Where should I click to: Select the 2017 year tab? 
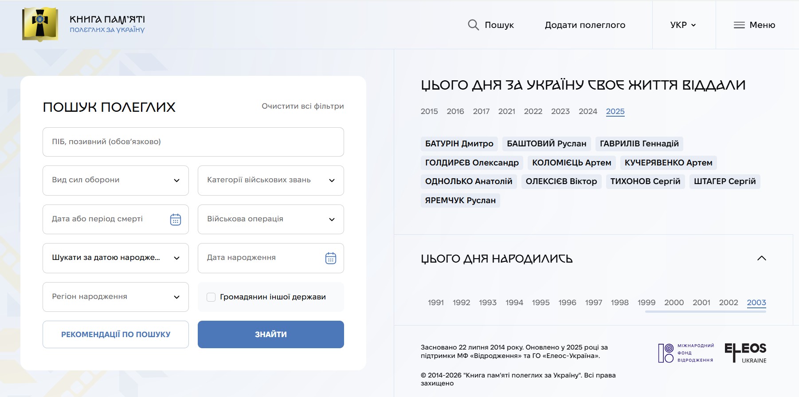(x=481, y=111)
